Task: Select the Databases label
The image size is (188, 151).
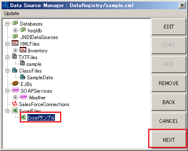Action: click(x=31, y=24)
